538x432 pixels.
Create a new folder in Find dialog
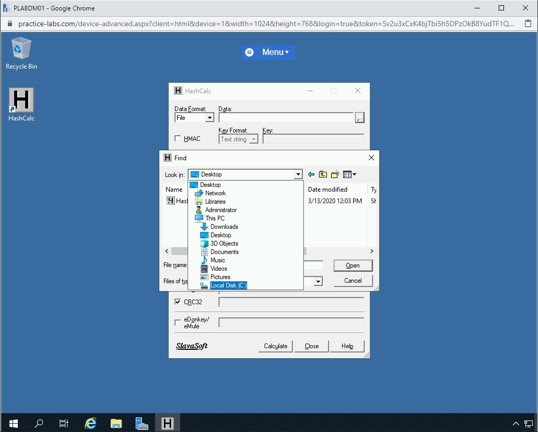coord(335,174)
